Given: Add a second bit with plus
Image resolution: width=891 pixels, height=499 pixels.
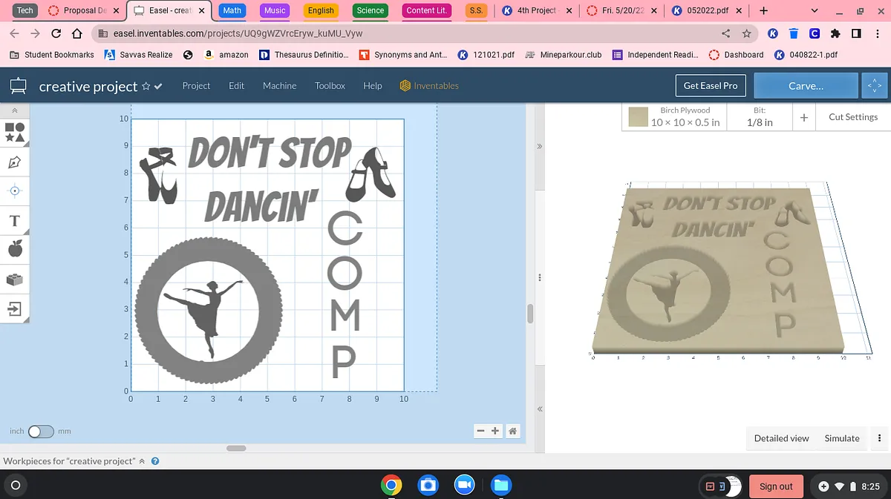Looking at the screenshot, I should click(x=803, y=117).
